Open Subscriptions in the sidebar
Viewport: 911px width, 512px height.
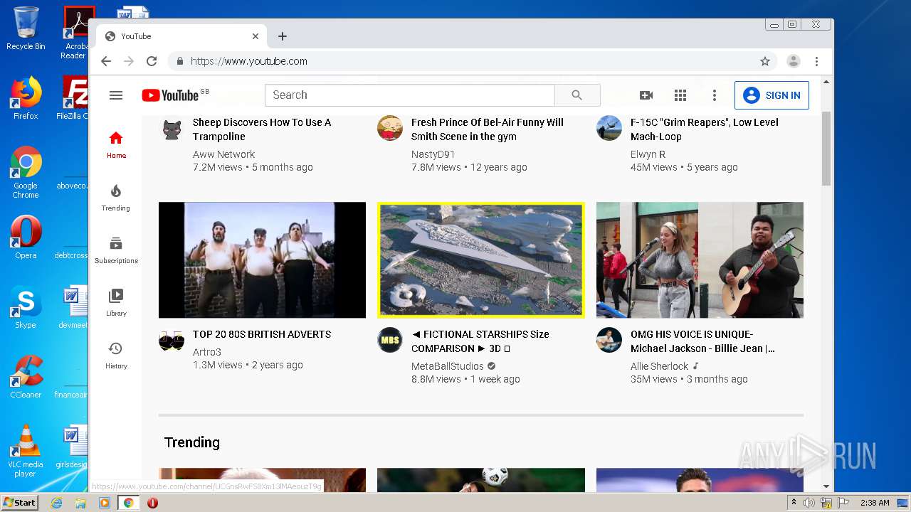tap(116, 250)
